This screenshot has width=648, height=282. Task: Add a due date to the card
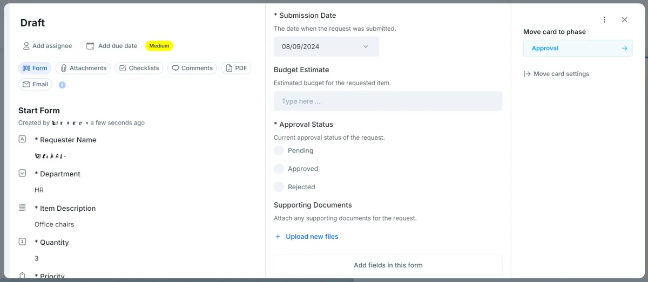tap(112, 46)
